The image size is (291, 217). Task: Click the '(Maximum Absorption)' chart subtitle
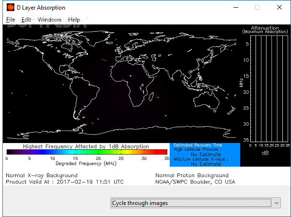pyautogui.click(x=265, y=32)
